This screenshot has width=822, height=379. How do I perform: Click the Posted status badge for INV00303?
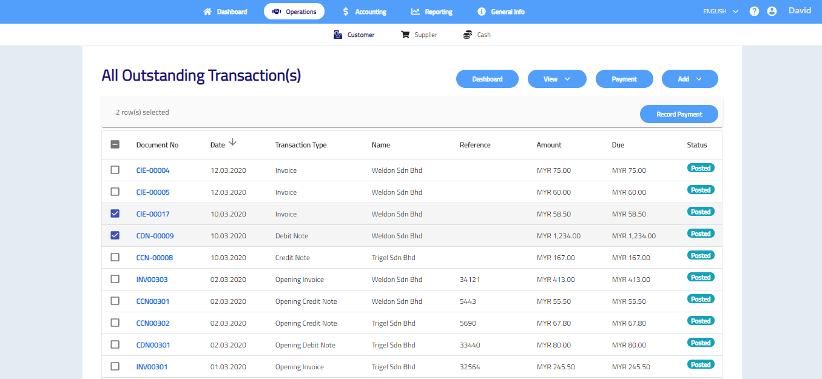pos(701,277)
